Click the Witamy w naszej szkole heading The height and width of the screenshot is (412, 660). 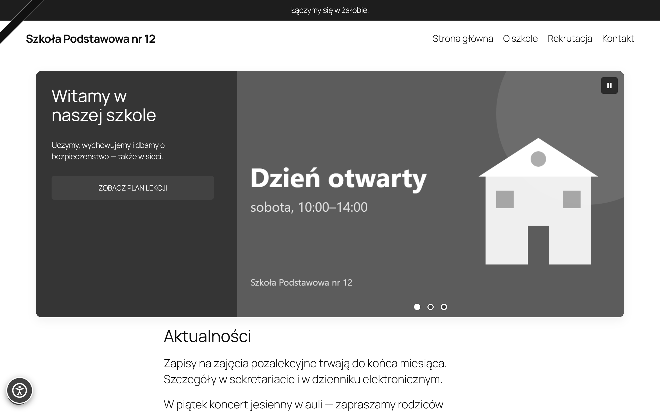(104, 106)
